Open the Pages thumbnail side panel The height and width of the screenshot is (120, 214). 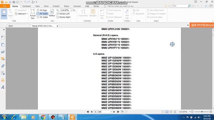(x=3, y=45)
